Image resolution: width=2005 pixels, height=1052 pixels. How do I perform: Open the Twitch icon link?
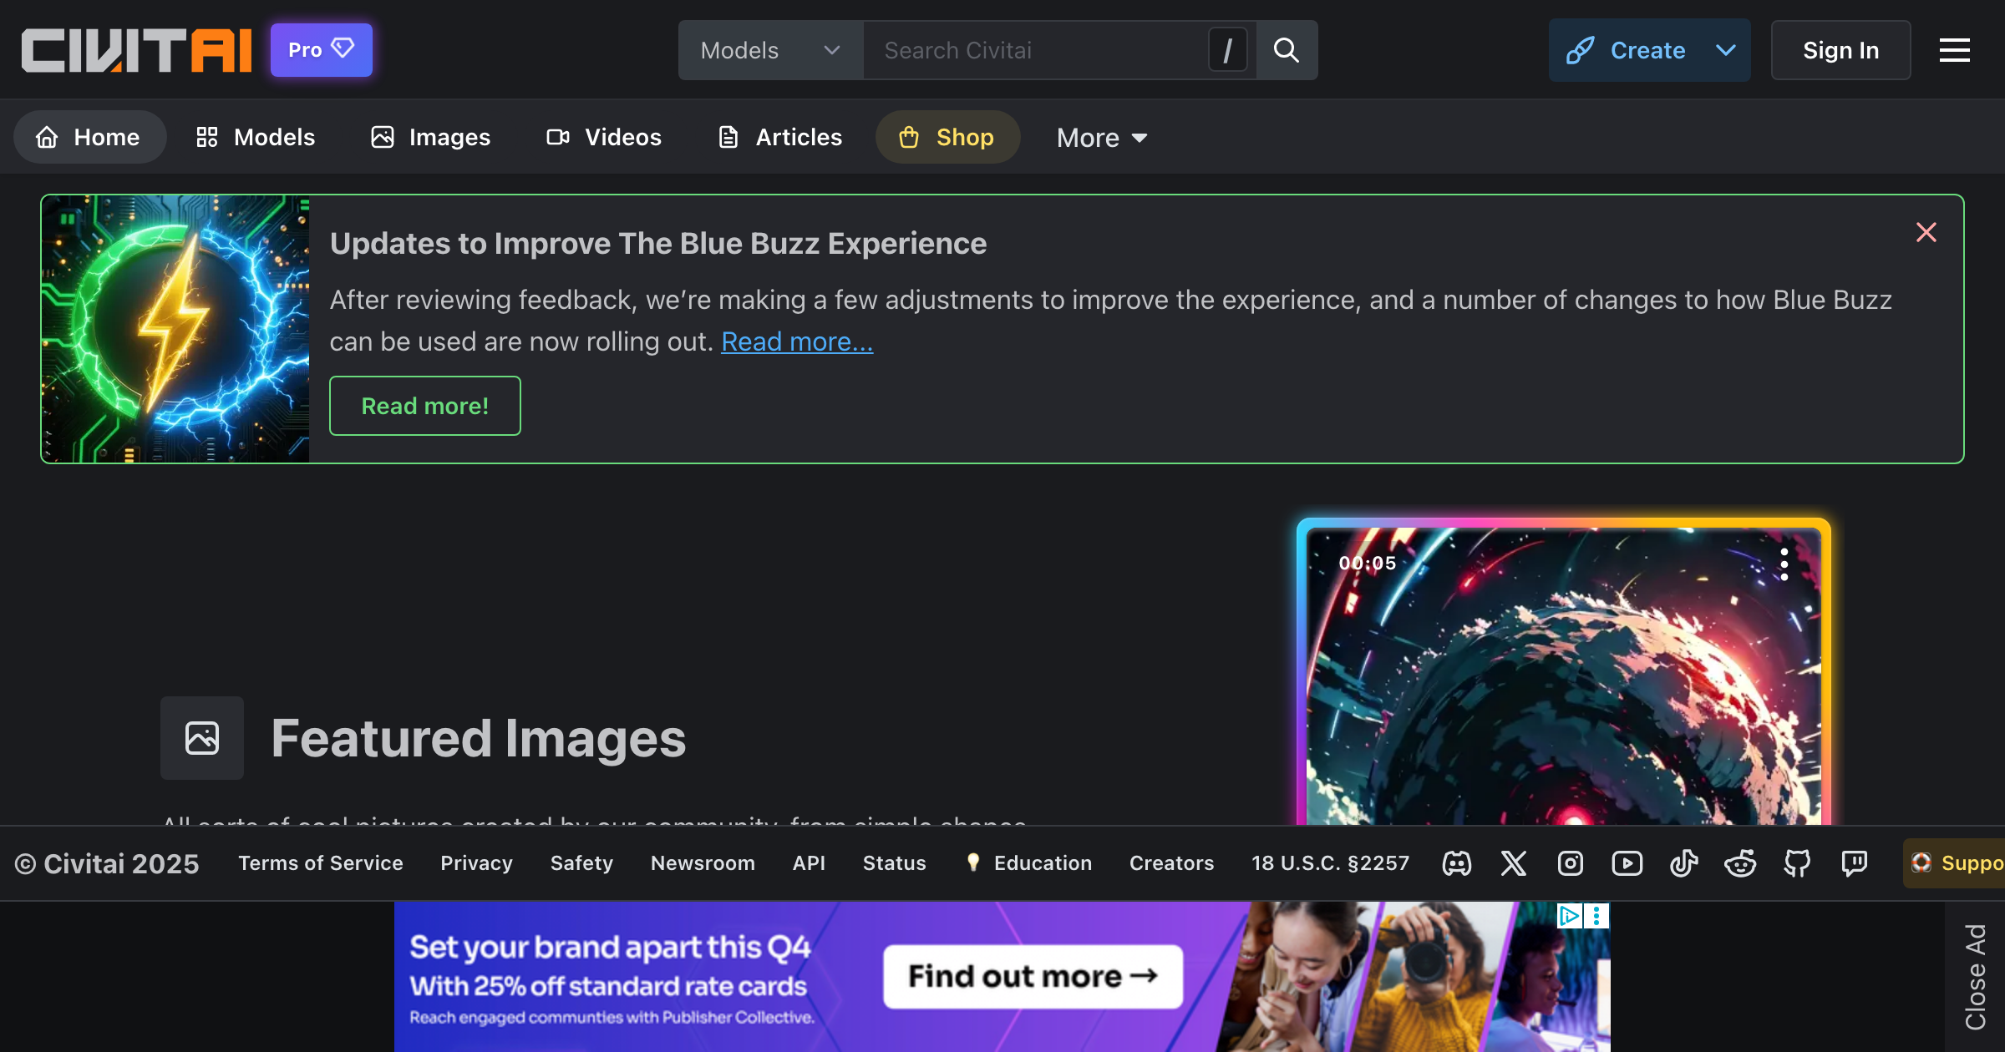[x=1855, y=863]
